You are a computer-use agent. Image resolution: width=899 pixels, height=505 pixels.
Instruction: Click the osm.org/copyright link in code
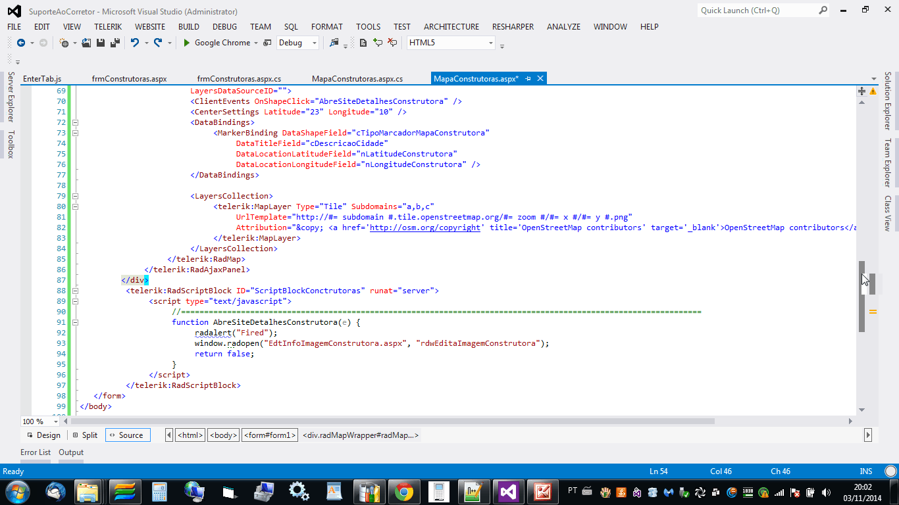[x=425, y=228]
